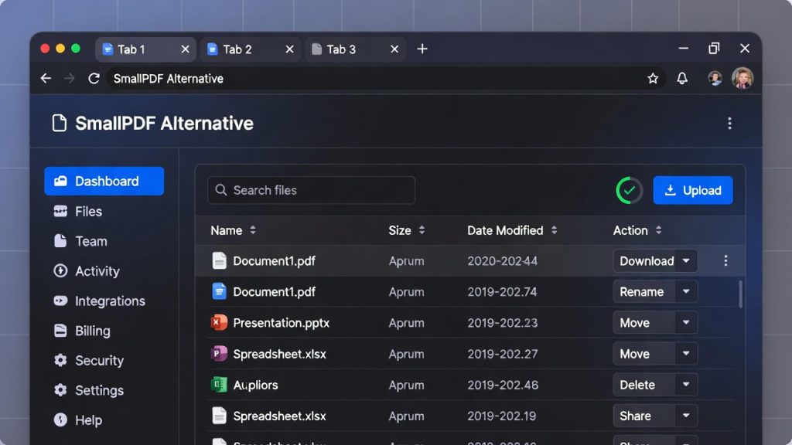This screenshot has width=792, height=445.
Task: Click the magnifier icon in the search box
Action: (220, 190)
